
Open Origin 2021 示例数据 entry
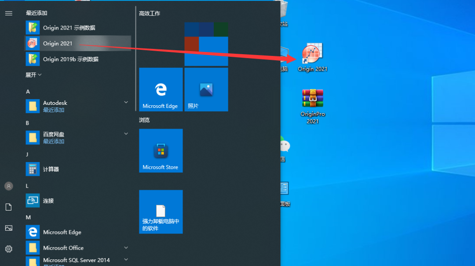point(69,28)
